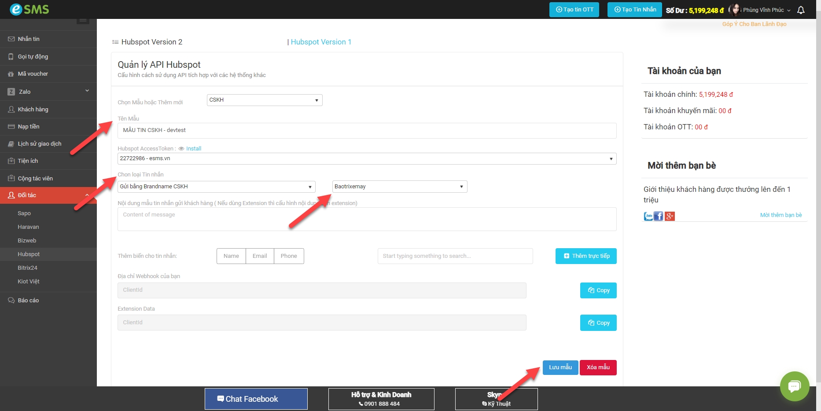
Task: Click the Google Plus share icon
Action: point(670,216)
